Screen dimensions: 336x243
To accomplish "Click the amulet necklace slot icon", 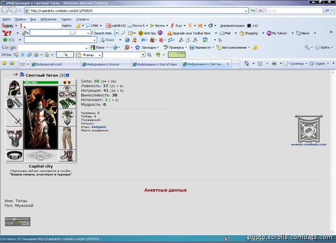I will [x=67, y=88].
